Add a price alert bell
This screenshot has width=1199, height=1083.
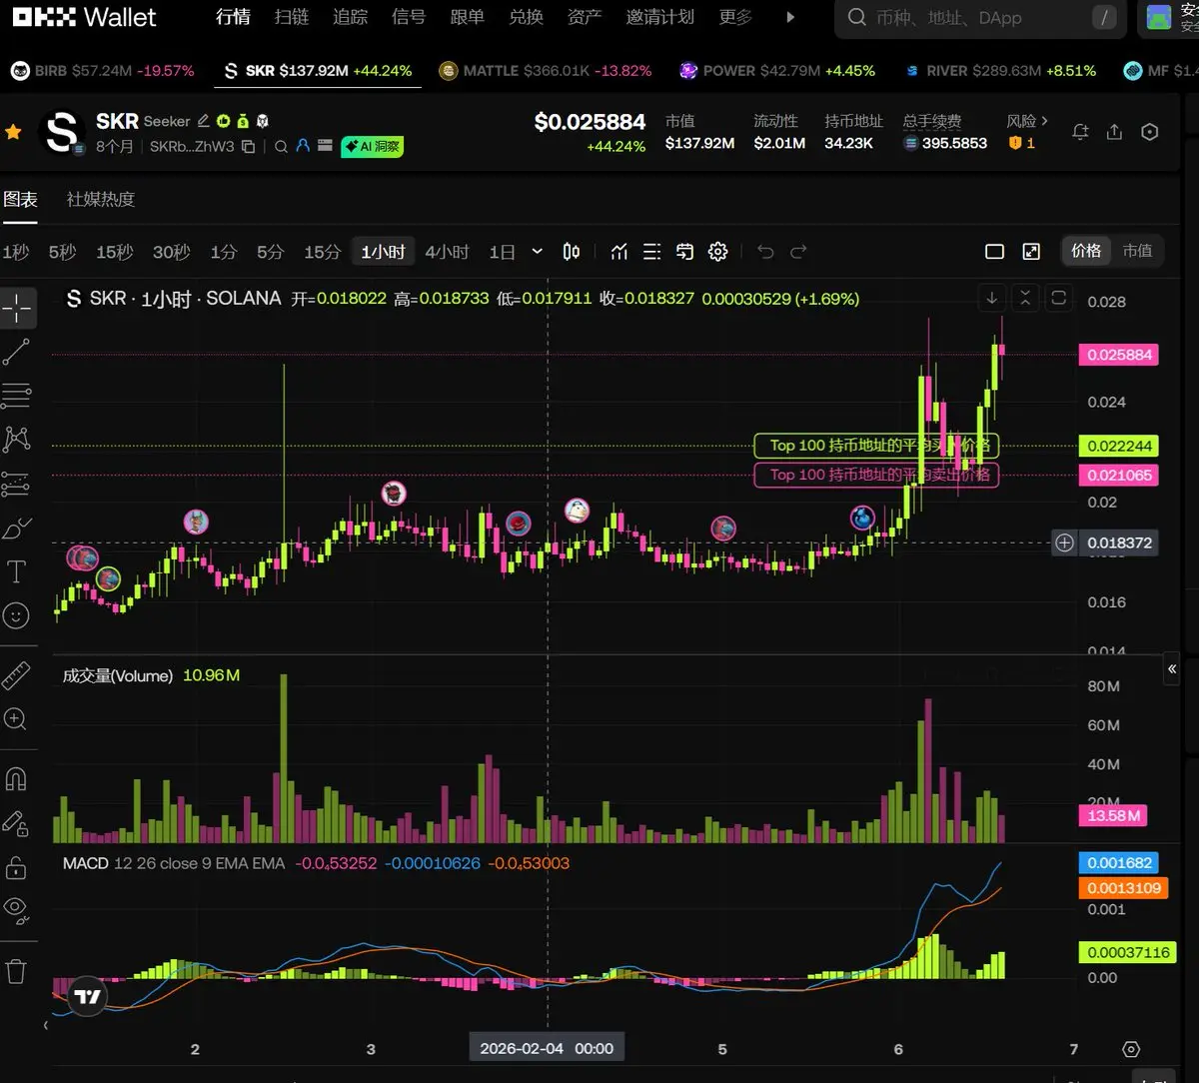click(1080, 132)
